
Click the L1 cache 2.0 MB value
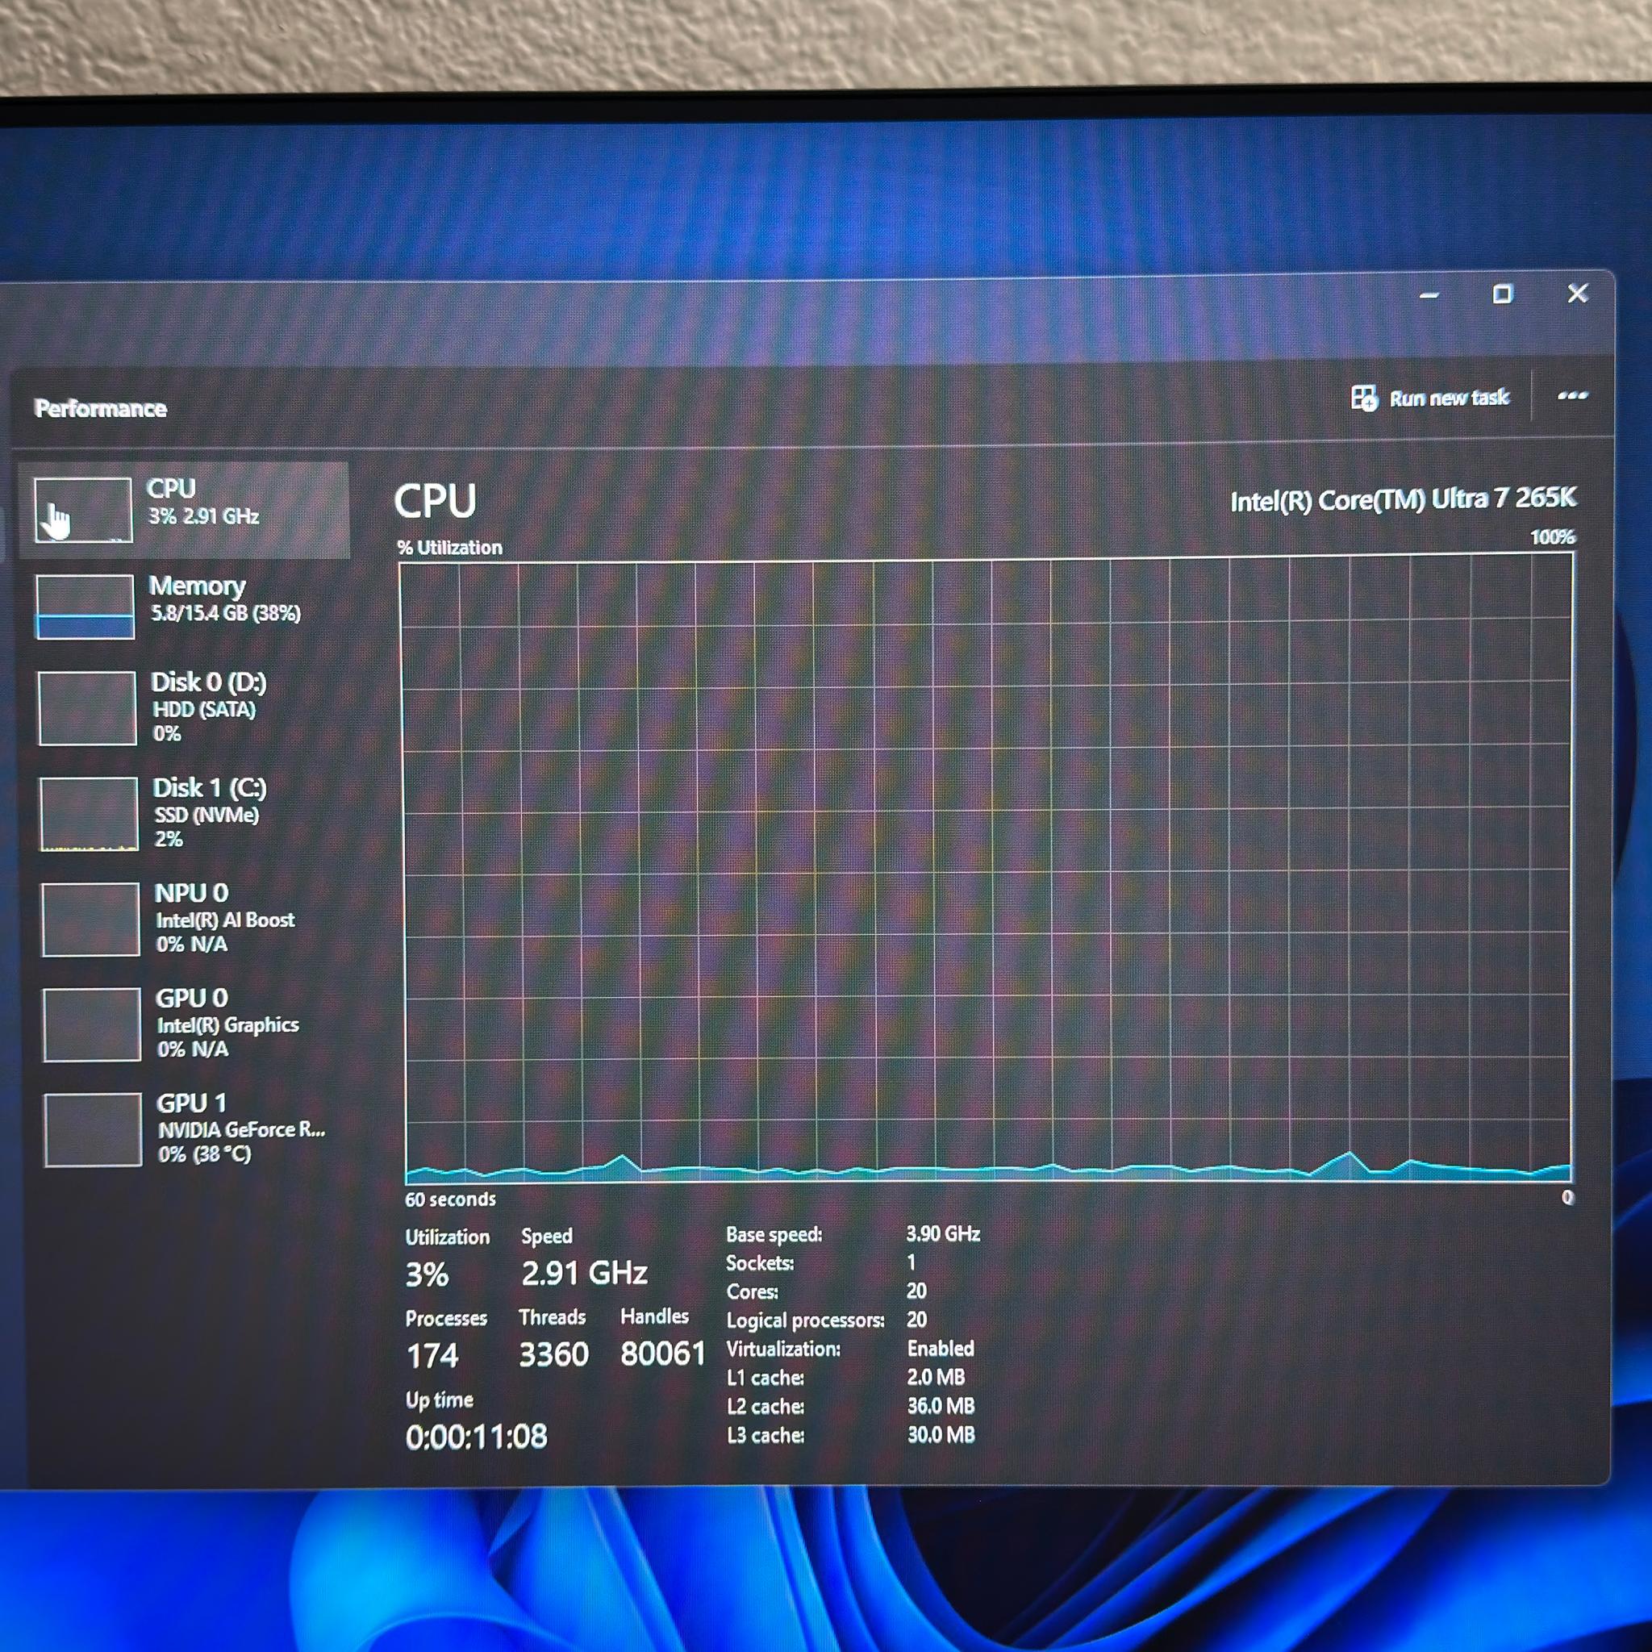pyautogui.click(x=937, y=1378)
